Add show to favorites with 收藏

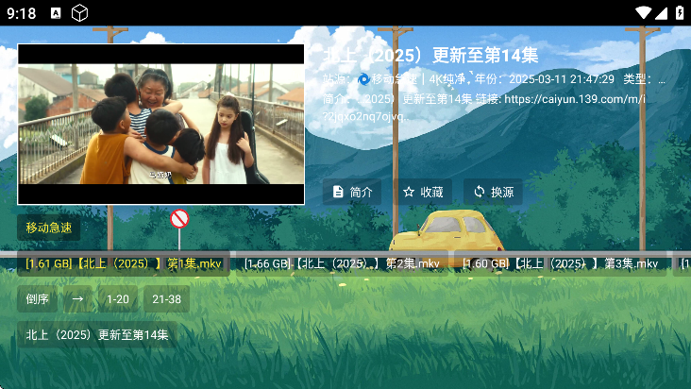(422, 192)
